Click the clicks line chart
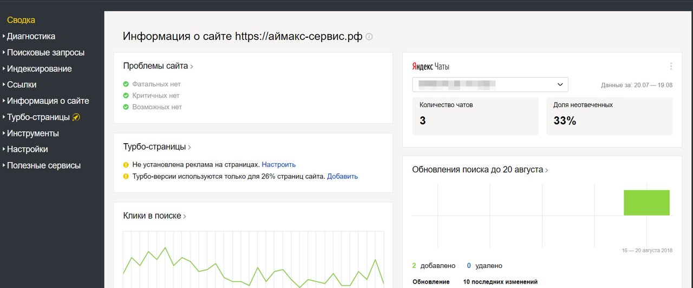Viewport: 693px width, 288px height. point(253,259)
